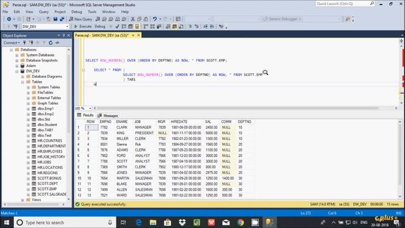The image size is (405, 228).
Task: Parse the query with the checkmark icon
Action: 117,27
